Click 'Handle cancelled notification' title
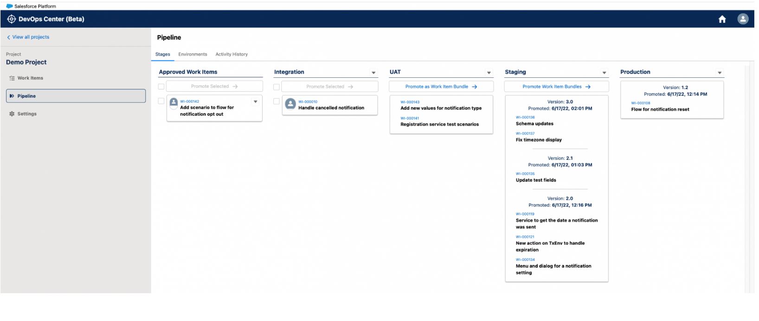 coord(331,108)
